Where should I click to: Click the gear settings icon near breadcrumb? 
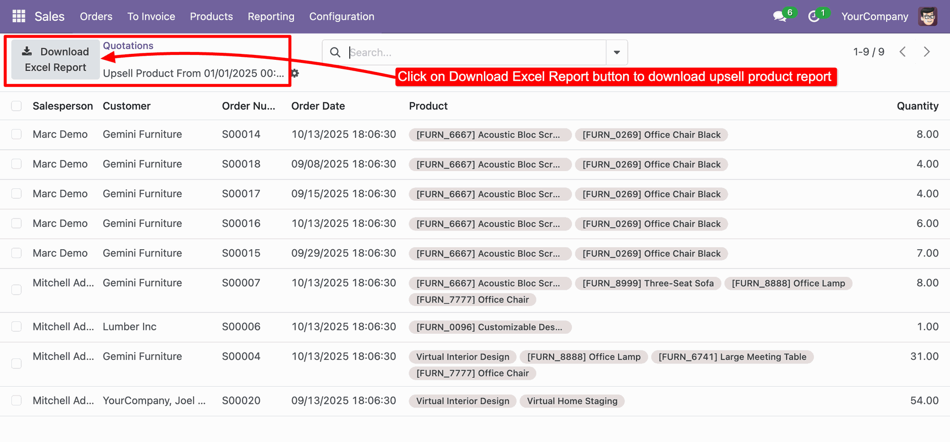coord(295,73)
